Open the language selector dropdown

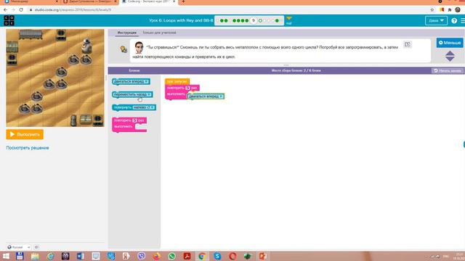click(19, 247)
